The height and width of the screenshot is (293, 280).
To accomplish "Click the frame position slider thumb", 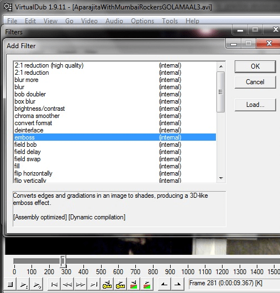I will (x=63, y=261).
